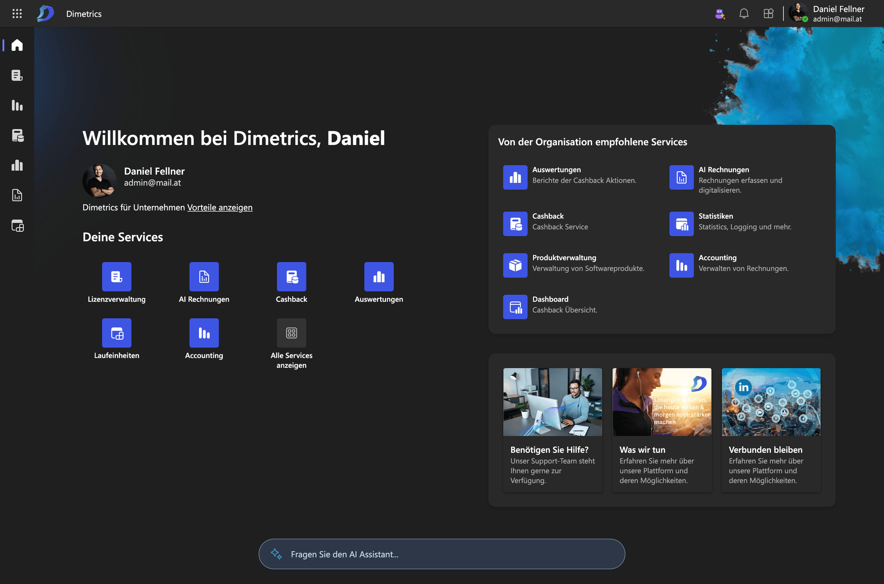884x584 pixels.
Task: Open the notifications bell
Action: (744, 13)
